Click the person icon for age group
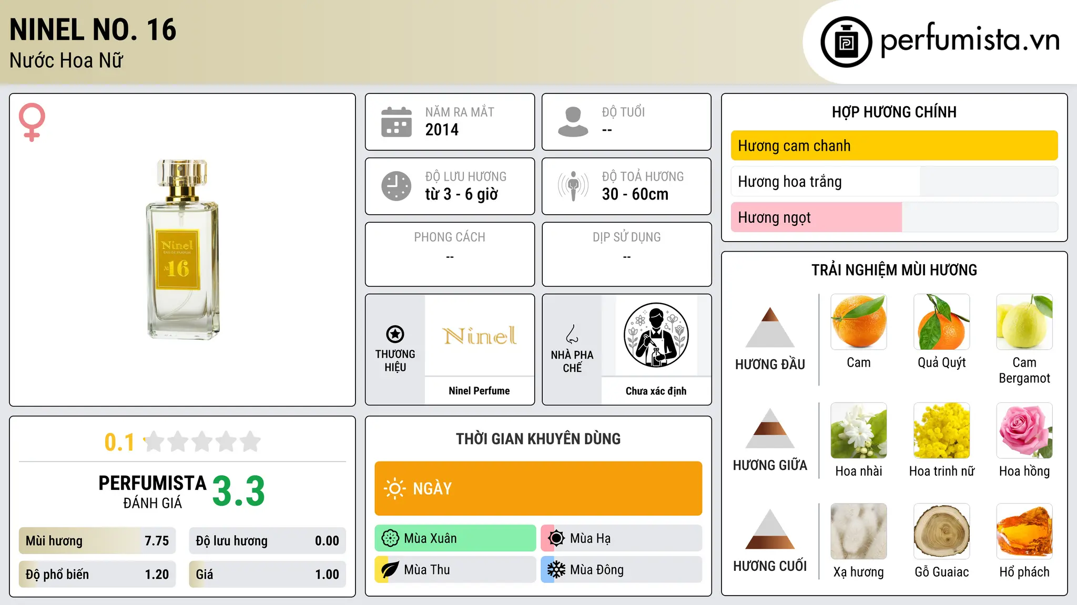This screenshot has height=605, width=1077. 573,122
